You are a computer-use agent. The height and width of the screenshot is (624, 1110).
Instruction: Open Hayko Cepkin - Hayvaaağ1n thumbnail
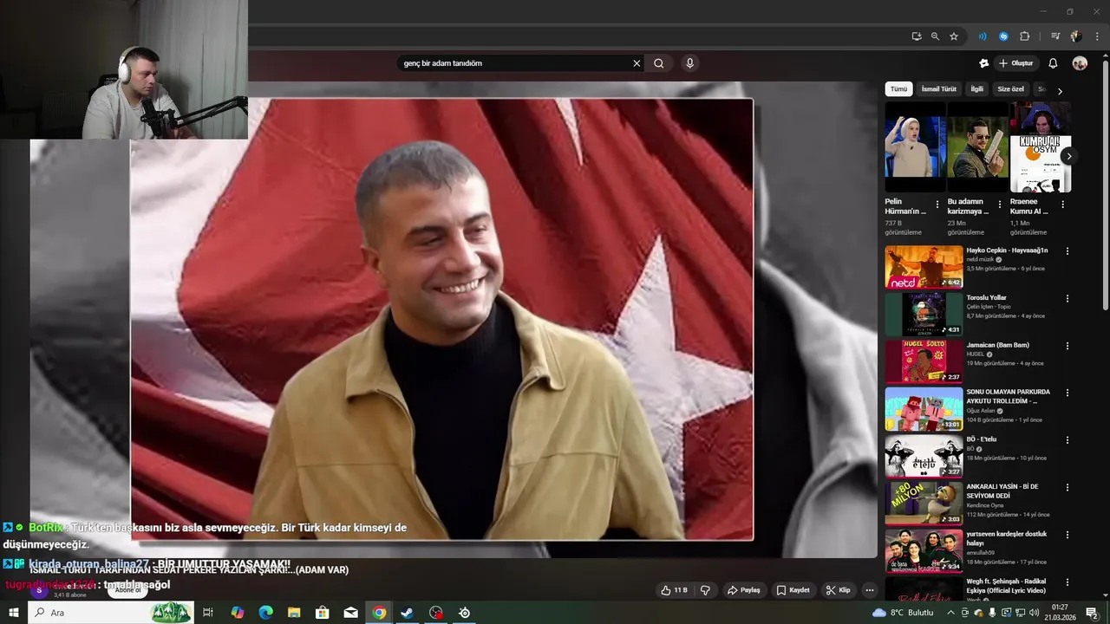[924, 267]
